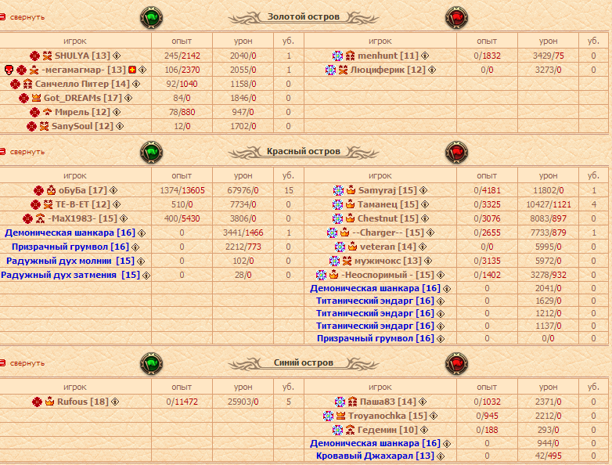Viewport: 612px width, 465px height.
Task: Open info icon next to Люциферик [12]
Action: [432, 70]
